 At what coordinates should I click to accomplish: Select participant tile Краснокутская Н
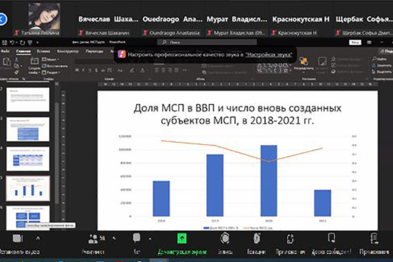(x=301, y=19)
